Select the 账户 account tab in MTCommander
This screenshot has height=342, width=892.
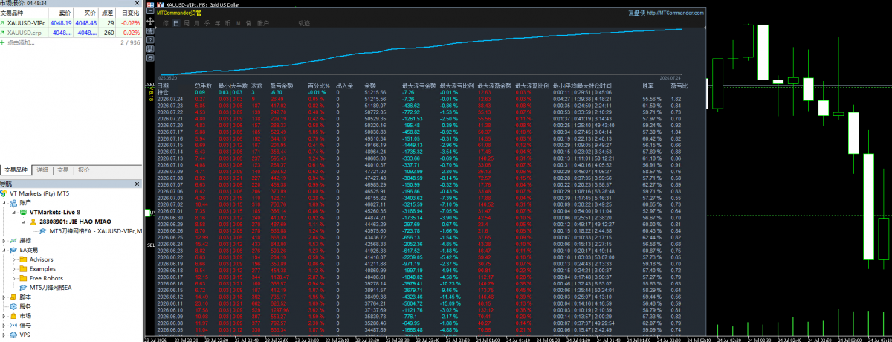[262, 23]
